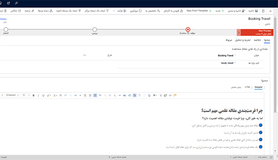Click ترجمه (Translate) toolbar button
The width and height of the screenshot is (278, 160).
(x=29, y=11)
